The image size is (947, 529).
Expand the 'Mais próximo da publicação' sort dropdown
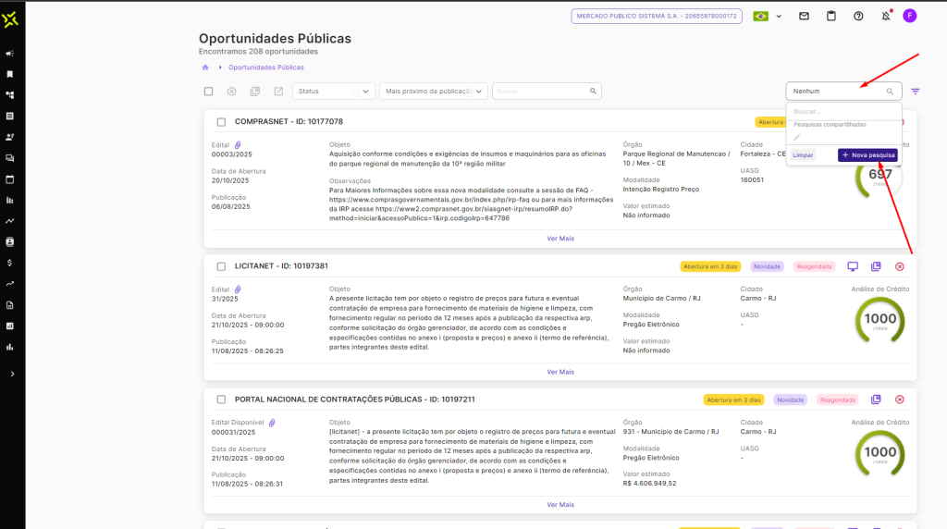[434, 92]
